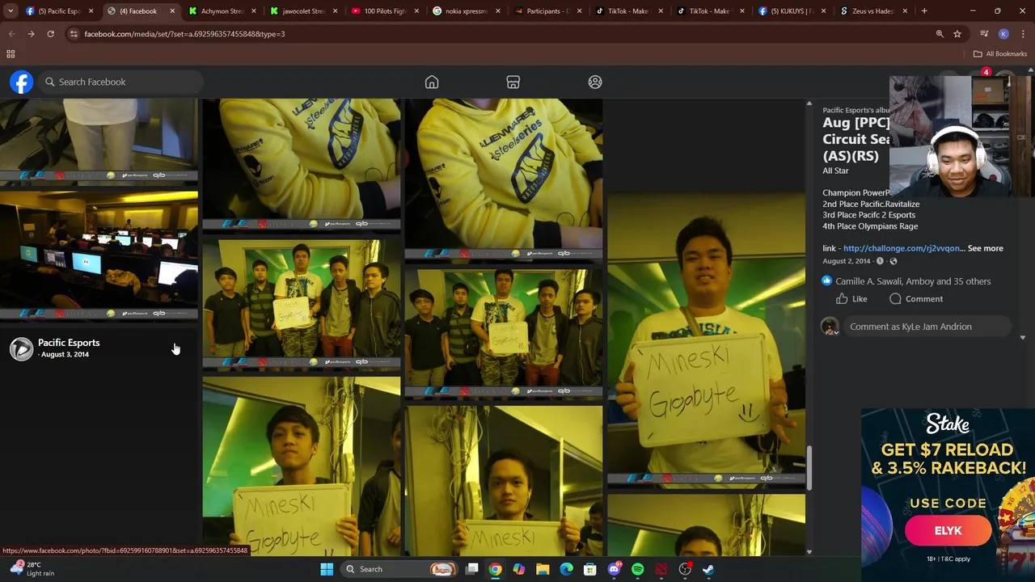
Task: Open Windows Start menu
Action: tap(327, 569)
